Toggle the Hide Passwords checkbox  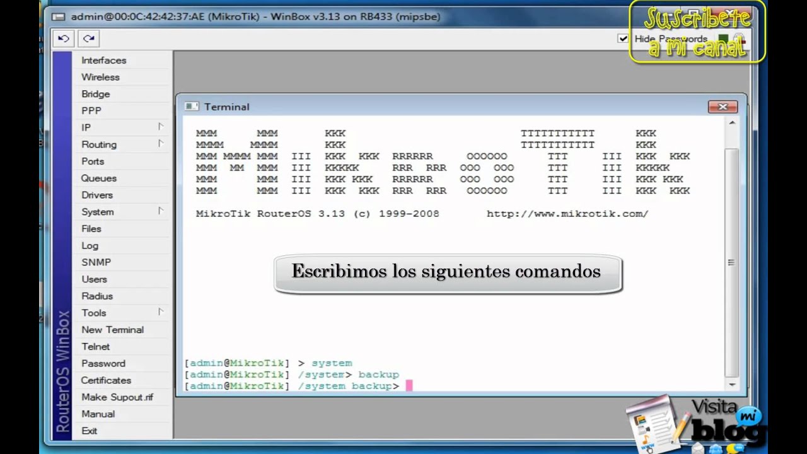tap(623, 38)
